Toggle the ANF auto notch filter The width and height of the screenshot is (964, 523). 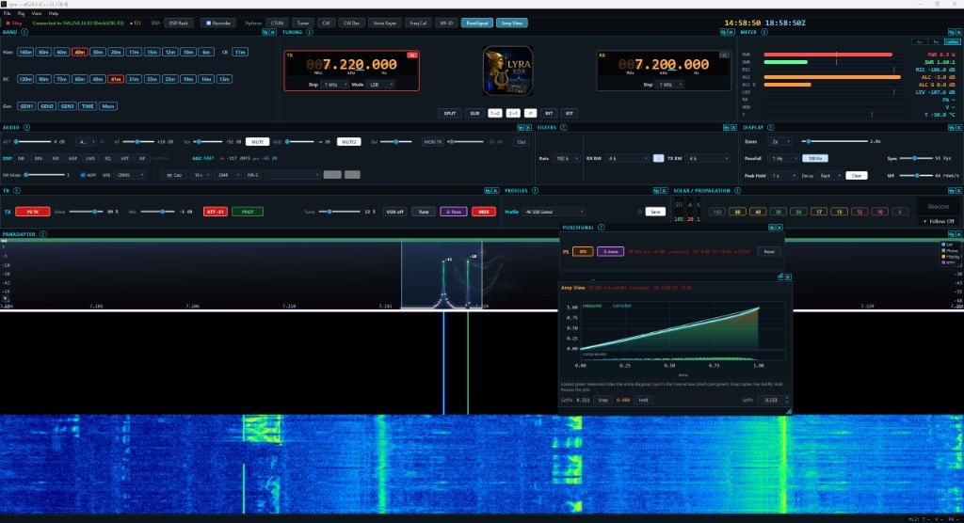[x=72, y=158]
